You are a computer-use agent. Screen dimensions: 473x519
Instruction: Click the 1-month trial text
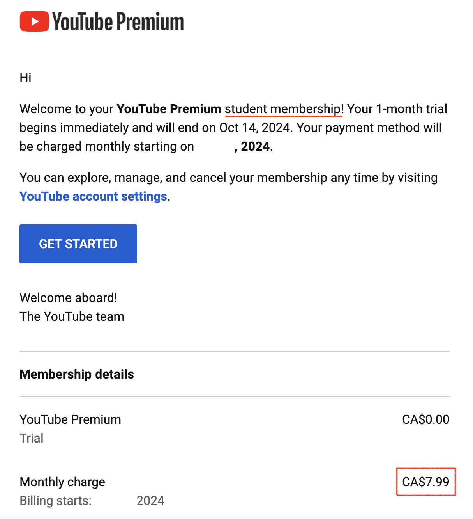[x=411, y=109]
